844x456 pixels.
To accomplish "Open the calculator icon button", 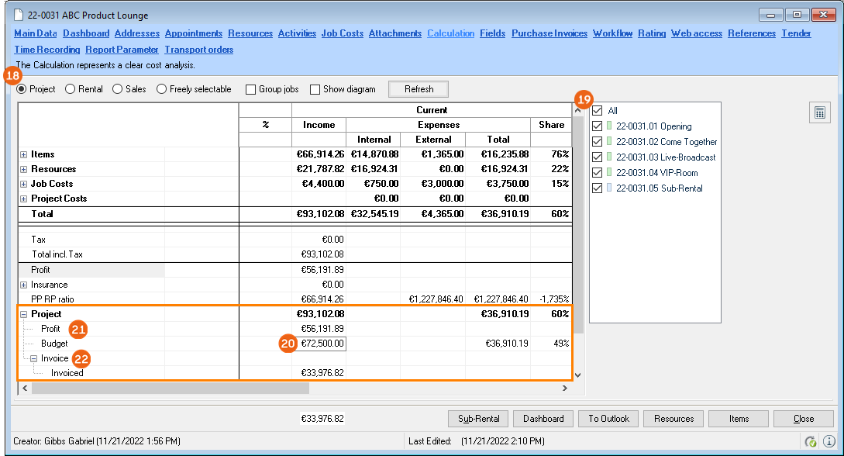I will tap(820, 112).
